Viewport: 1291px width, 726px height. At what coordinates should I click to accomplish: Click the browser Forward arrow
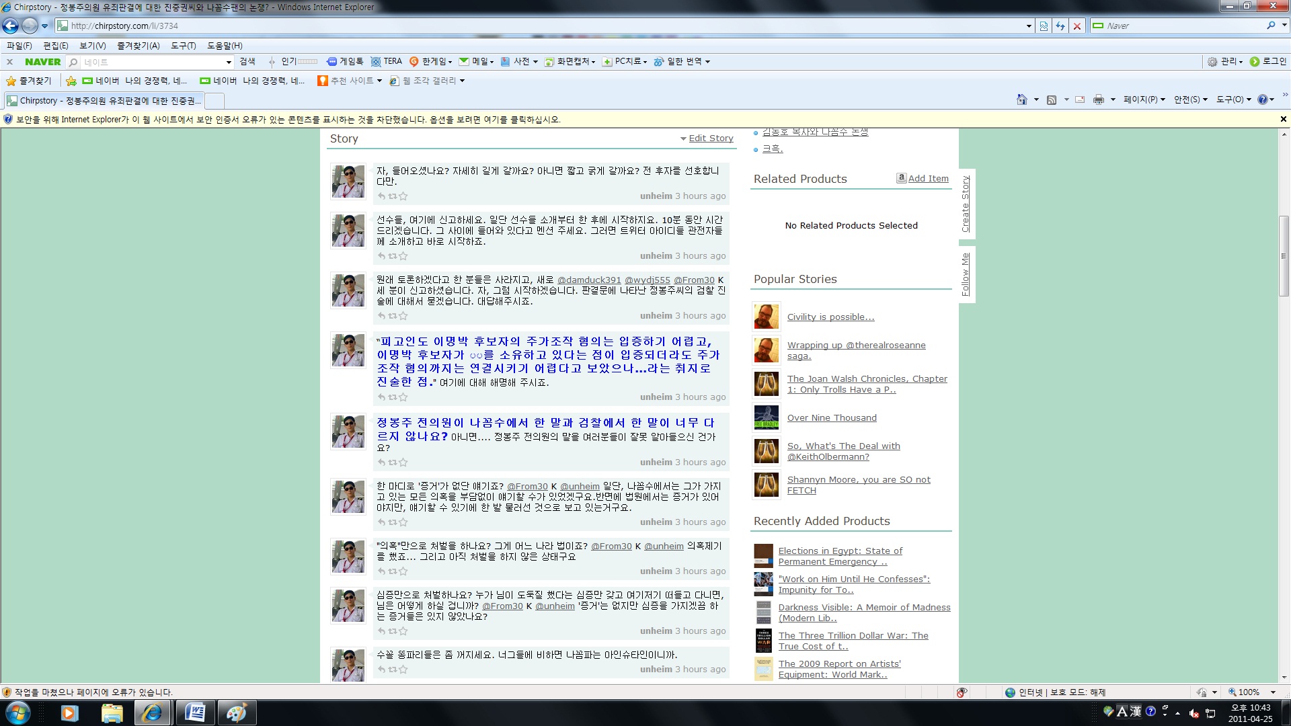pos(30,26)
